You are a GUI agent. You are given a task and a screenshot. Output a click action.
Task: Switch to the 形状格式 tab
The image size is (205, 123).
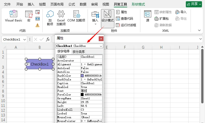click(138, 4)
